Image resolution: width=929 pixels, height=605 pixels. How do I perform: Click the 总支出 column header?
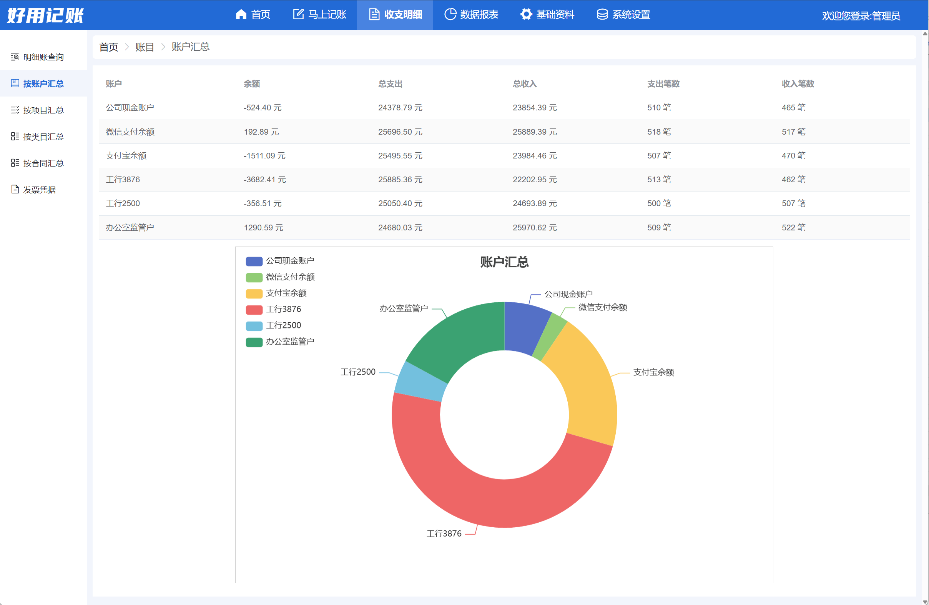tap(391, 84)
